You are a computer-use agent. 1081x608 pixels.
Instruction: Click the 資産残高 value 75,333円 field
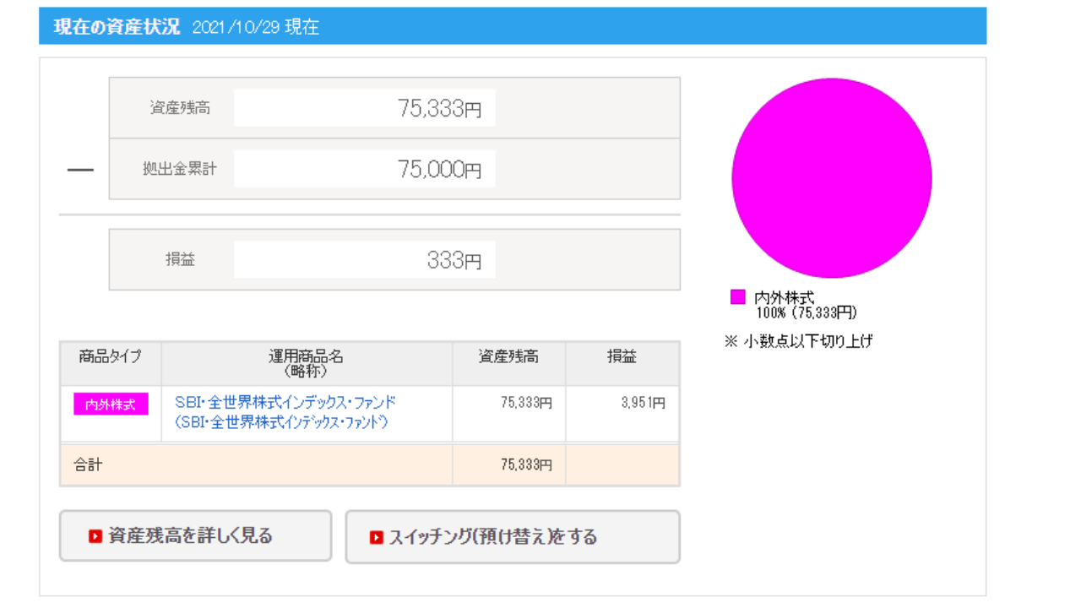tap(365, 108)
